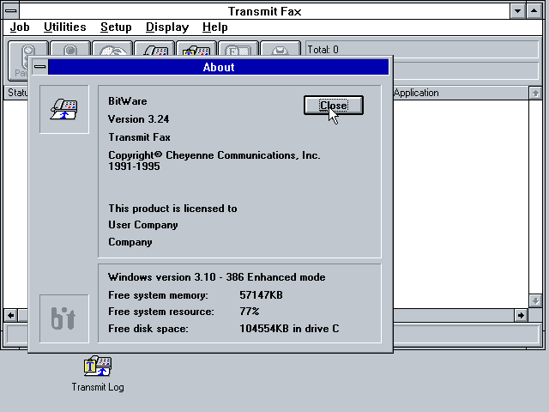
Task: Maximize the Transmit Fax window
Action: pos(534,11)
